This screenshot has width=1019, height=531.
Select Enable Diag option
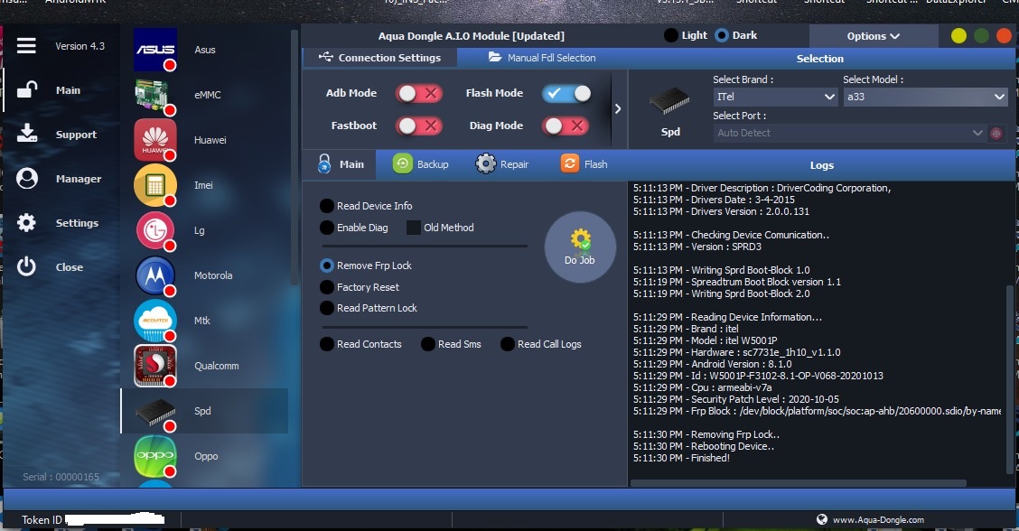coord(327,228)
